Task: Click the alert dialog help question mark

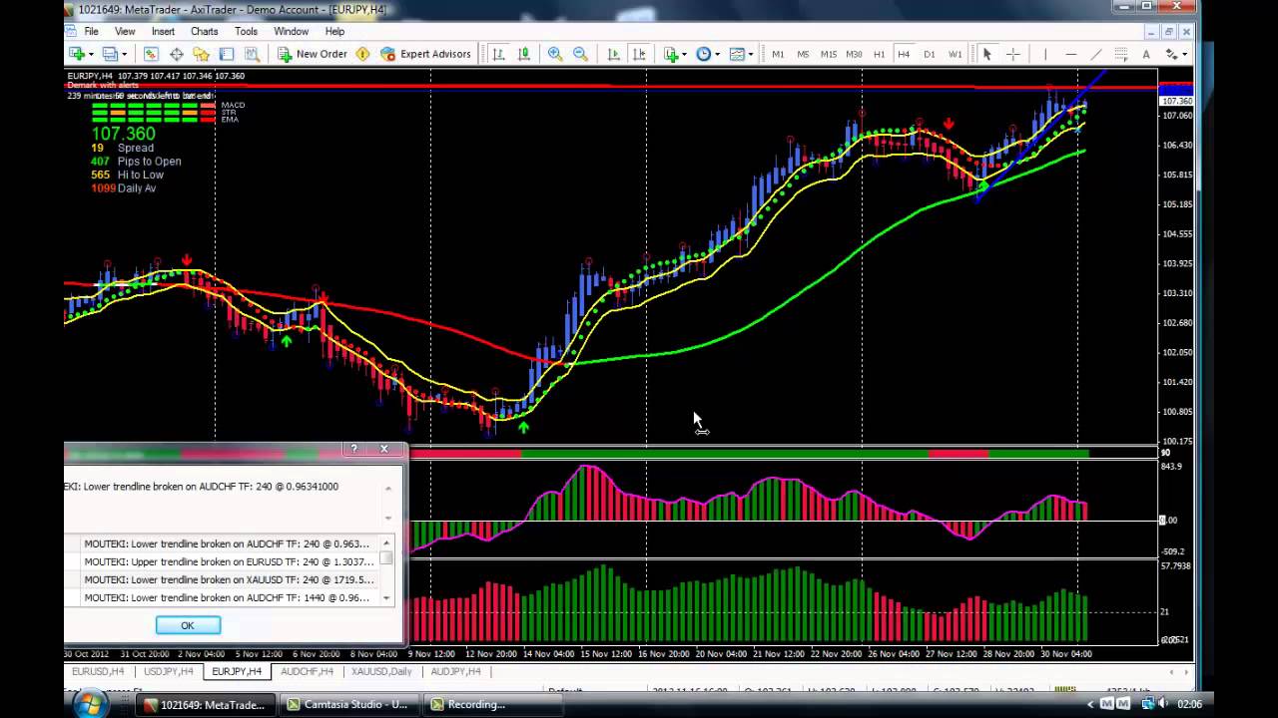Action: tap(353, 449)
